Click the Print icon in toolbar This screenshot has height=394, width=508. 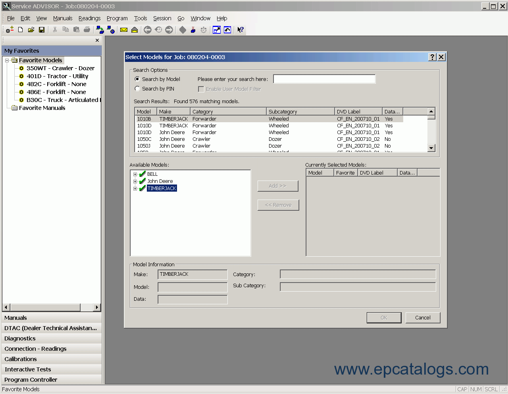pos(87,30)
